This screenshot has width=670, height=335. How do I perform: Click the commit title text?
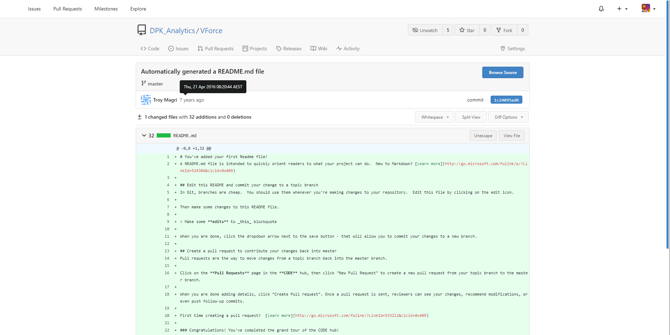tap(202, 72)
